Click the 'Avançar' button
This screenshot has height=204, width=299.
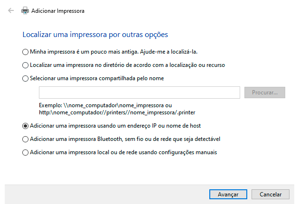(x=228, y=194)
